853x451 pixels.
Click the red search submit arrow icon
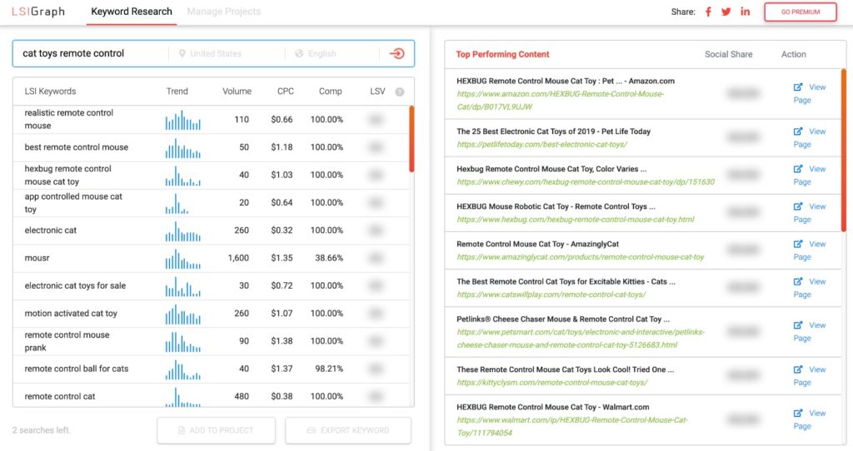click(x=397, y=53)
